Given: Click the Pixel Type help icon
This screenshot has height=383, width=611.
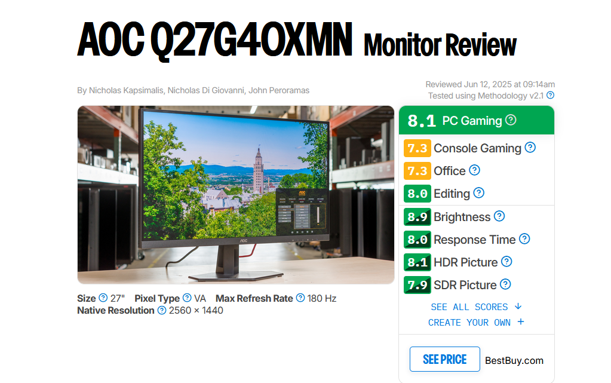Looking at the screenshot, I should (187, 298).
